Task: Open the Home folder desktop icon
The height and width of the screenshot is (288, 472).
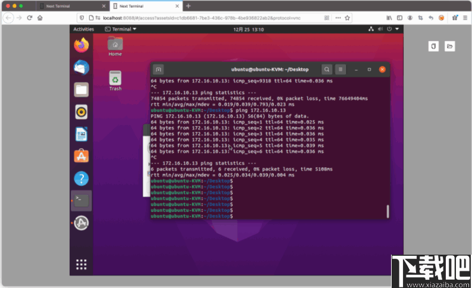Action: pyautogui.click(x=115, y=46)
